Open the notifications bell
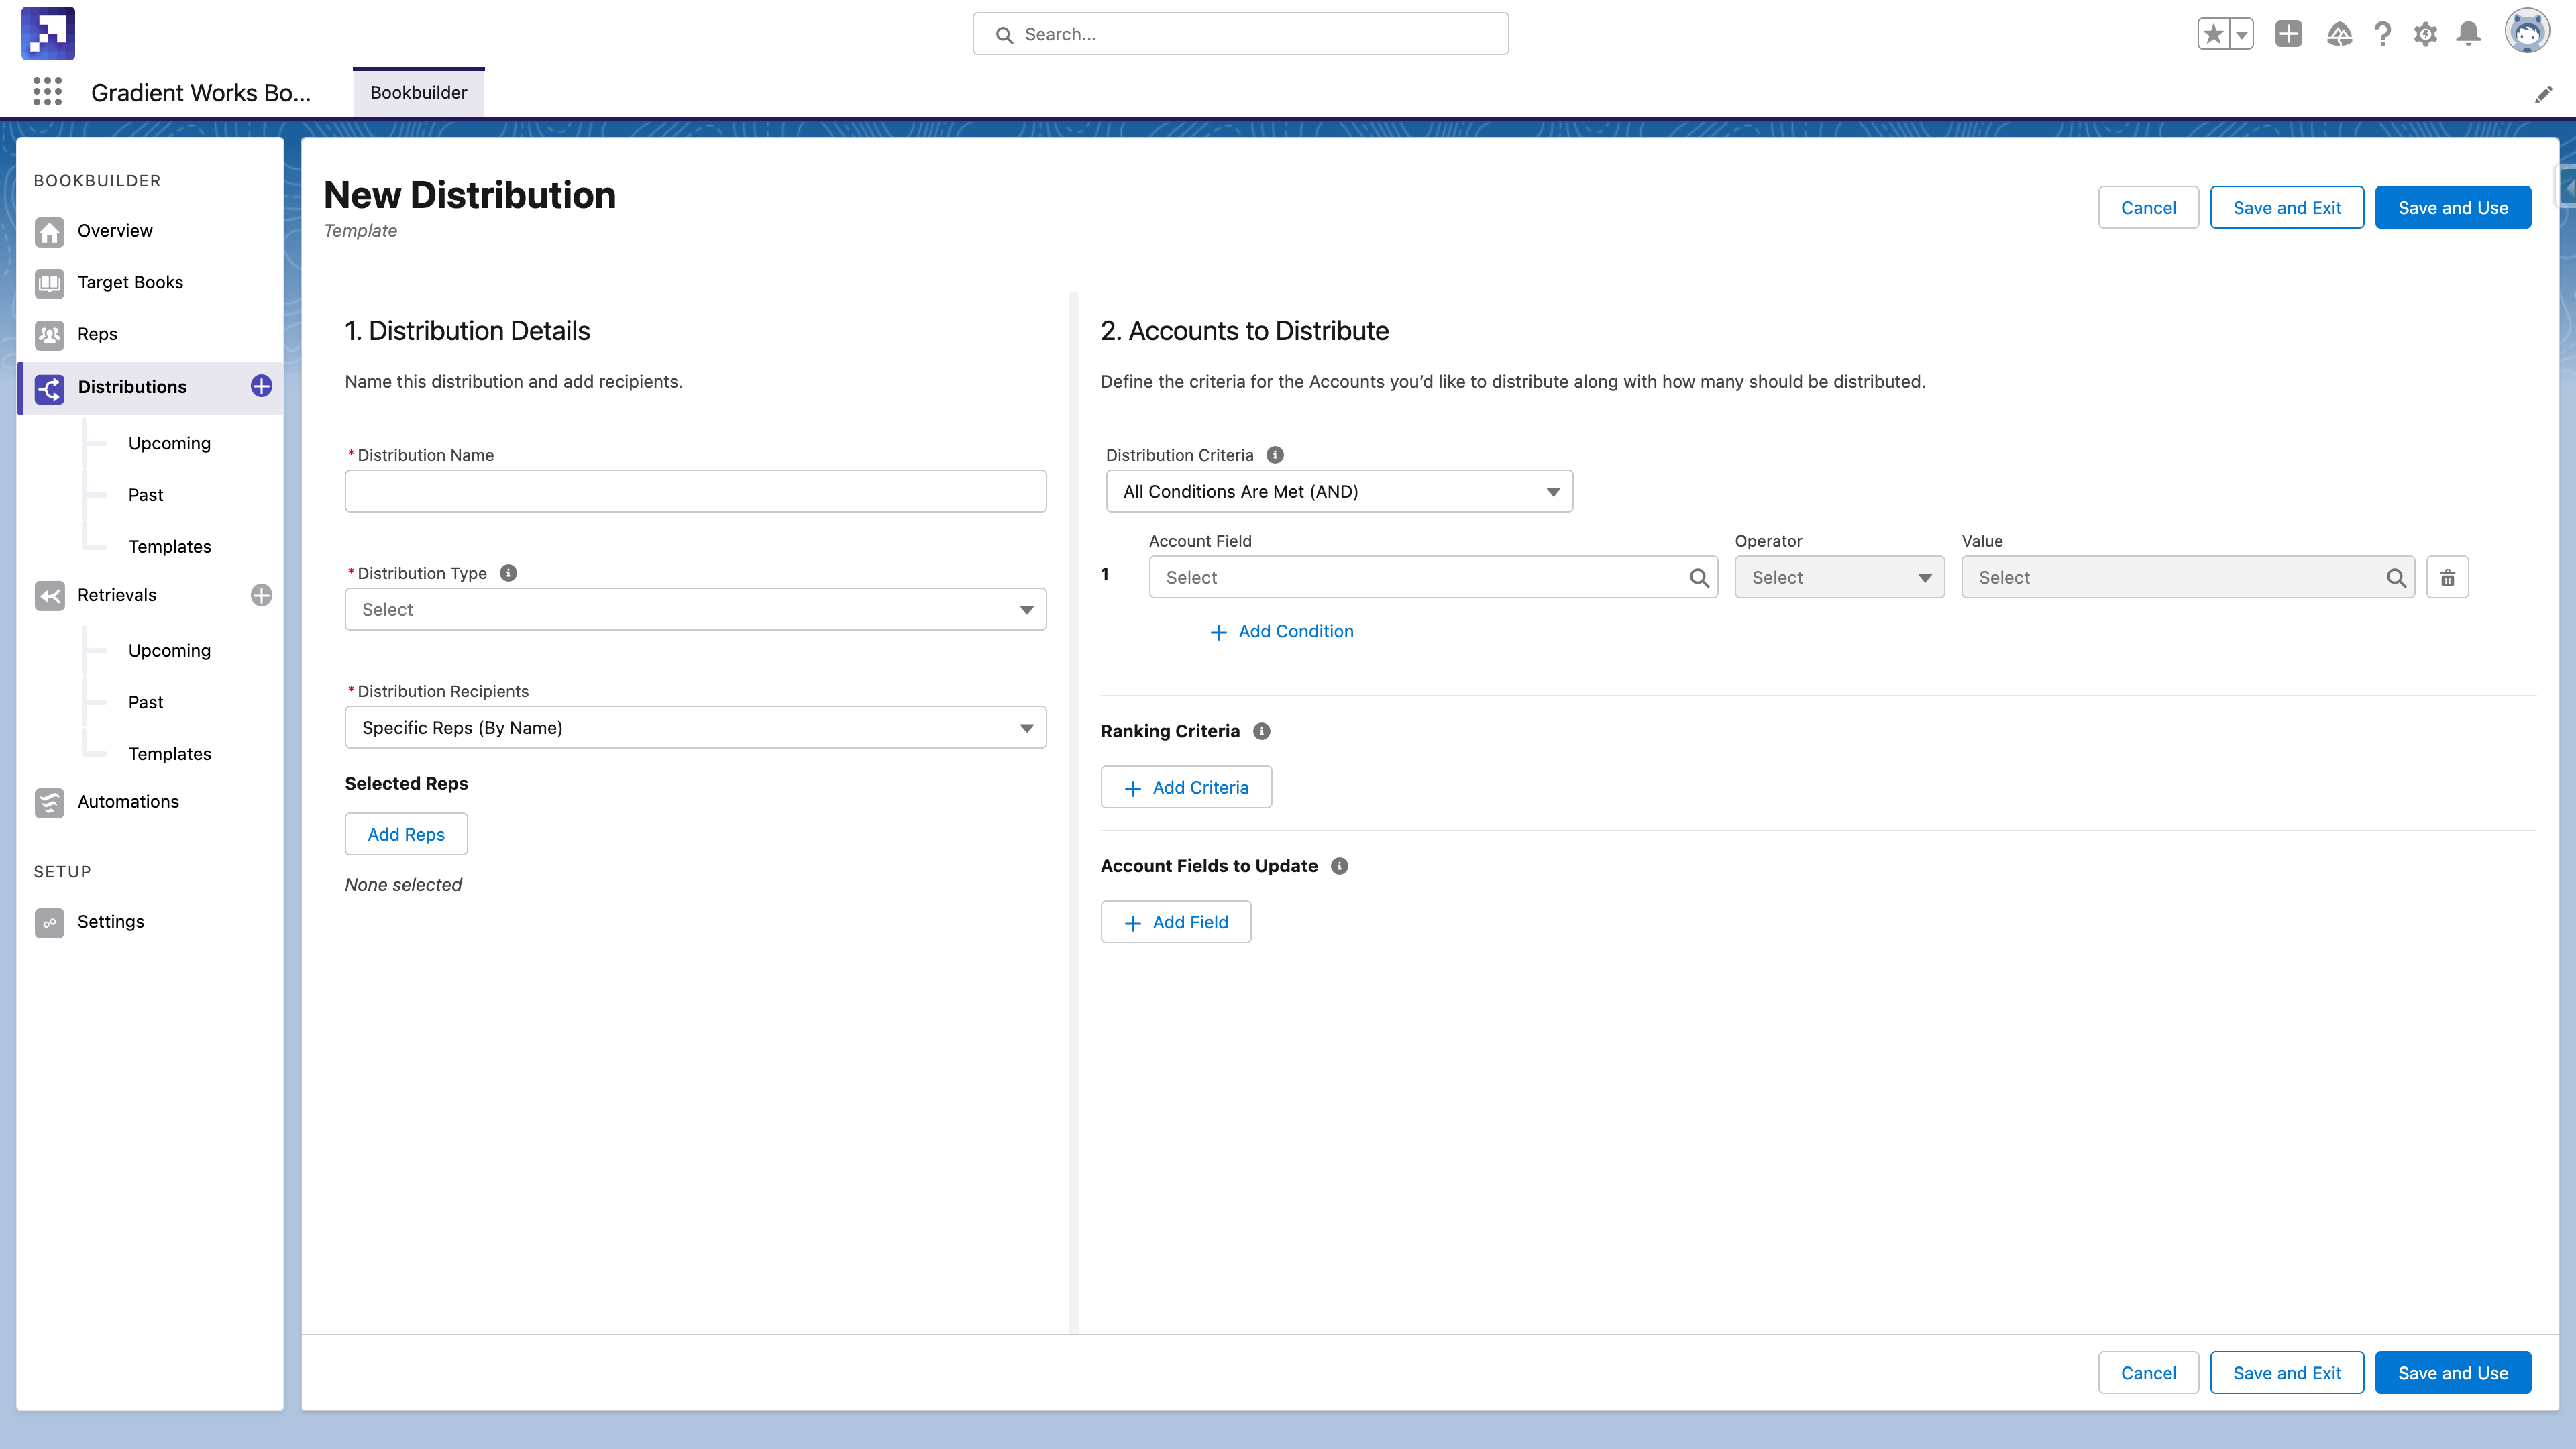2576x1449 pixels. coord(2468,34)
